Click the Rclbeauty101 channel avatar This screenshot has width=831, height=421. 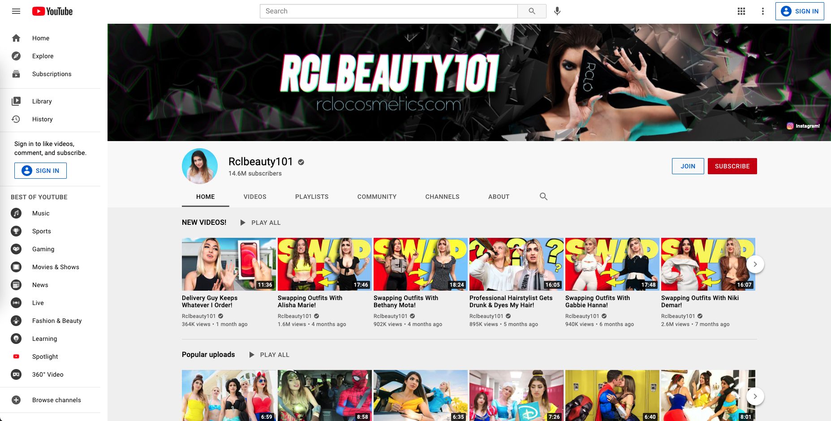200,166
